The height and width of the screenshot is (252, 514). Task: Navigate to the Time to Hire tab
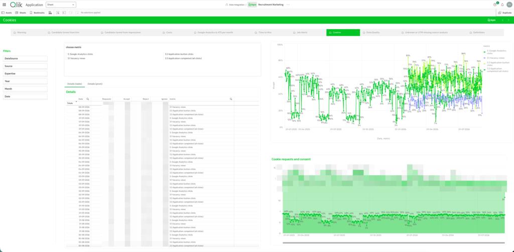tap(263, 33)
